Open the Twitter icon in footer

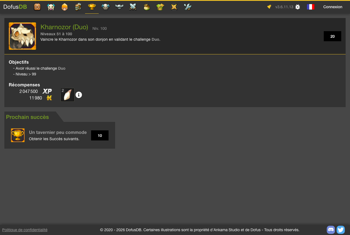tap(341, 230)
